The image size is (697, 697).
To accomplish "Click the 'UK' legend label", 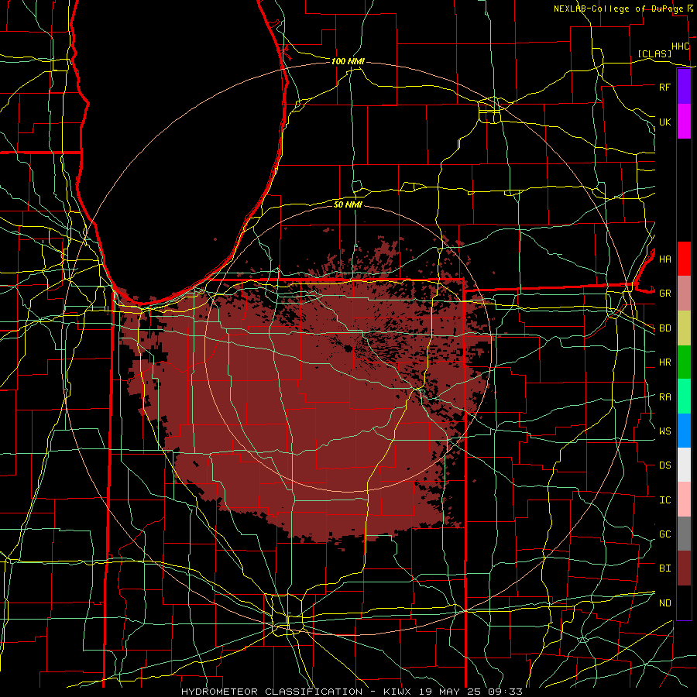I will pyautogui.click(x=664, y=122).
